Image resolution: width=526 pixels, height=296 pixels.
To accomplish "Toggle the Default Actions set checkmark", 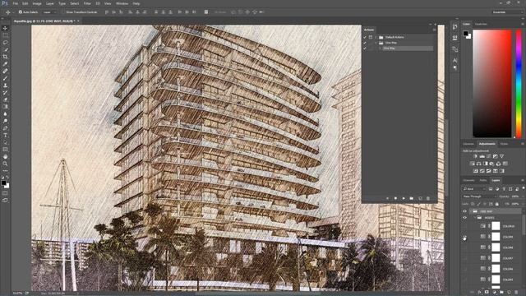I will 365,37.
